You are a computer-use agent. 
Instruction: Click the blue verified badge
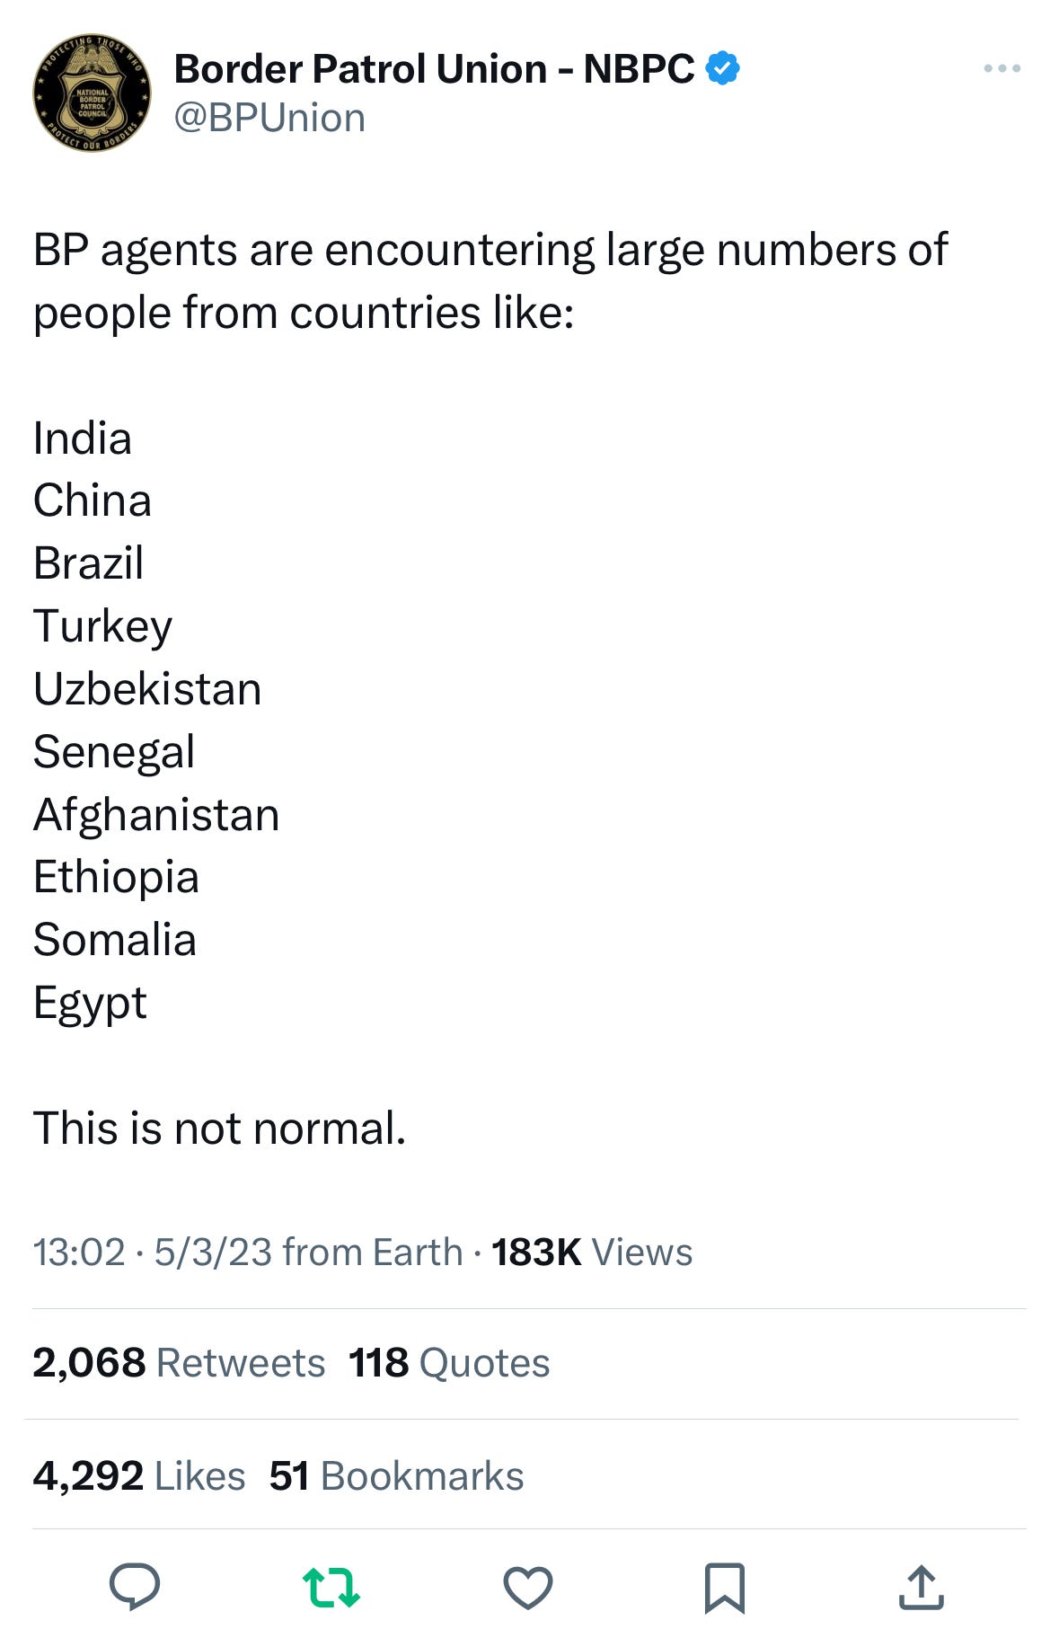pyautogui.click(x=723, y=68)
